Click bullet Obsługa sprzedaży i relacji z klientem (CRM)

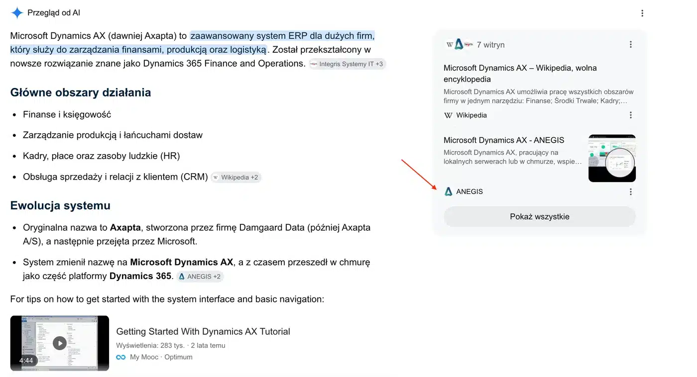pos(116,177)
